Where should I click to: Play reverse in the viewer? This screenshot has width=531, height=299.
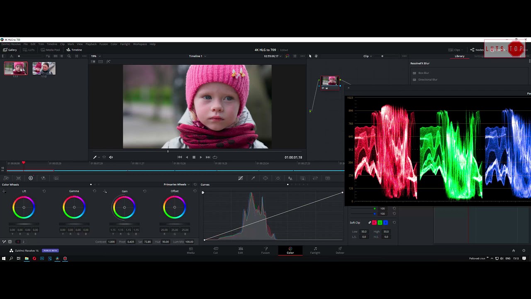point(187,157)
